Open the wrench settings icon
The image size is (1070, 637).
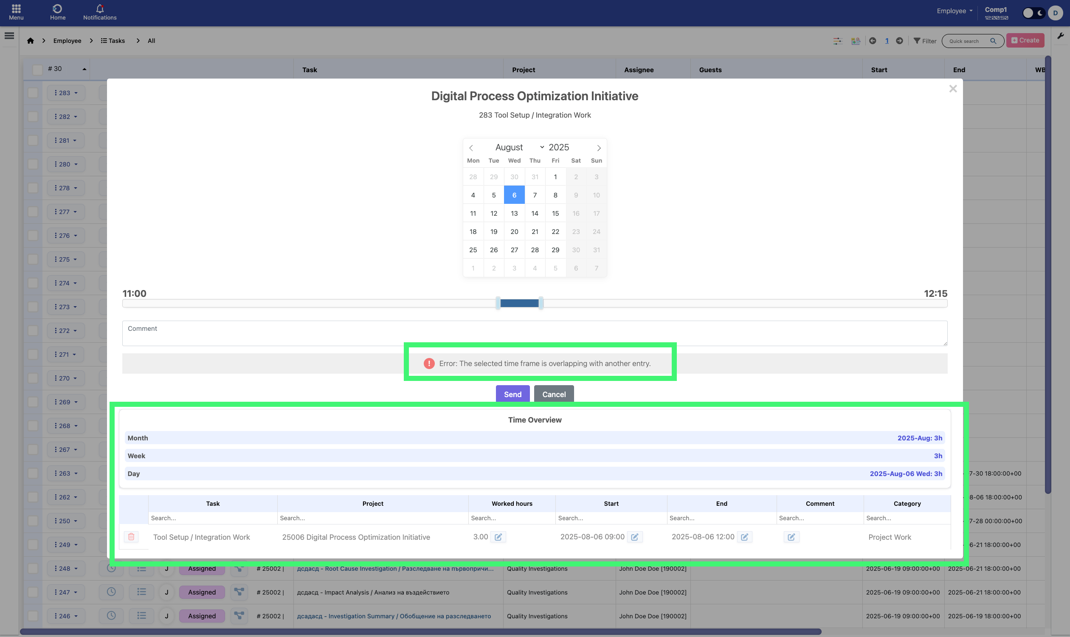coord(1060,36)
